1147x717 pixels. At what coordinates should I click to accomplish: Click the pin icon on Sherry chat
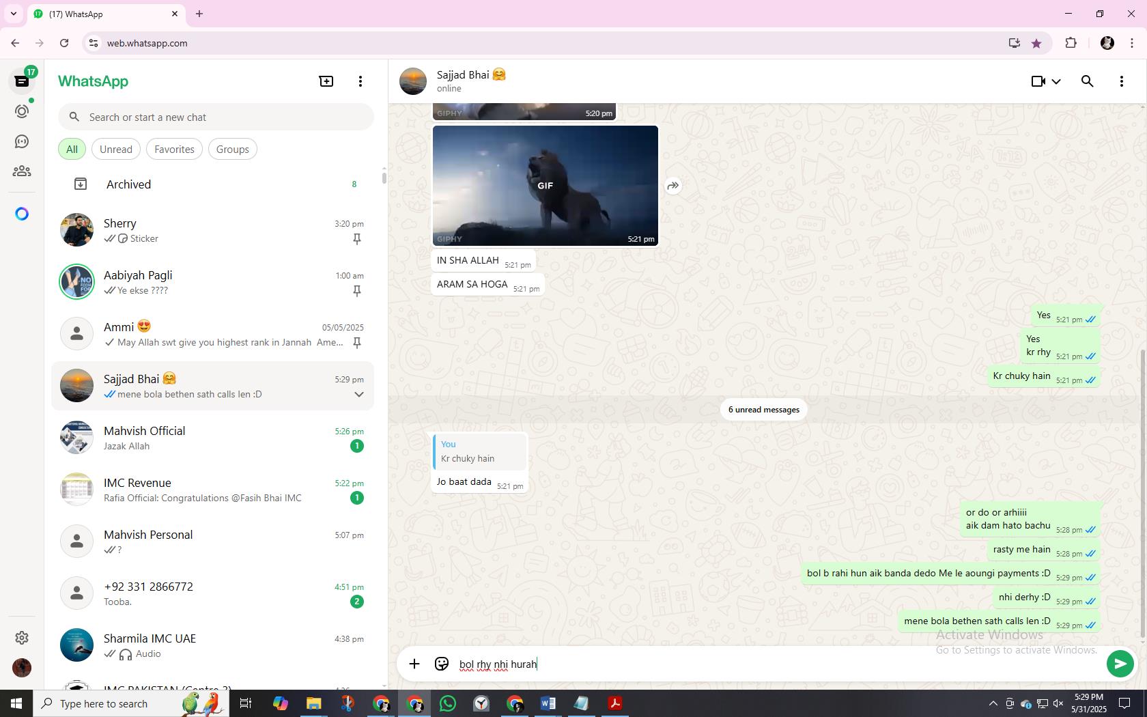click(x=356, y=239)
